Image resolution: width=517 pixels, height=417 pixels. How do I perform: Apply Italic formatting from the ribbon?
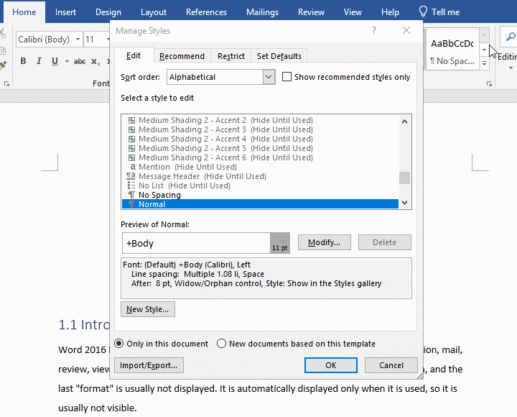(39, 61)
